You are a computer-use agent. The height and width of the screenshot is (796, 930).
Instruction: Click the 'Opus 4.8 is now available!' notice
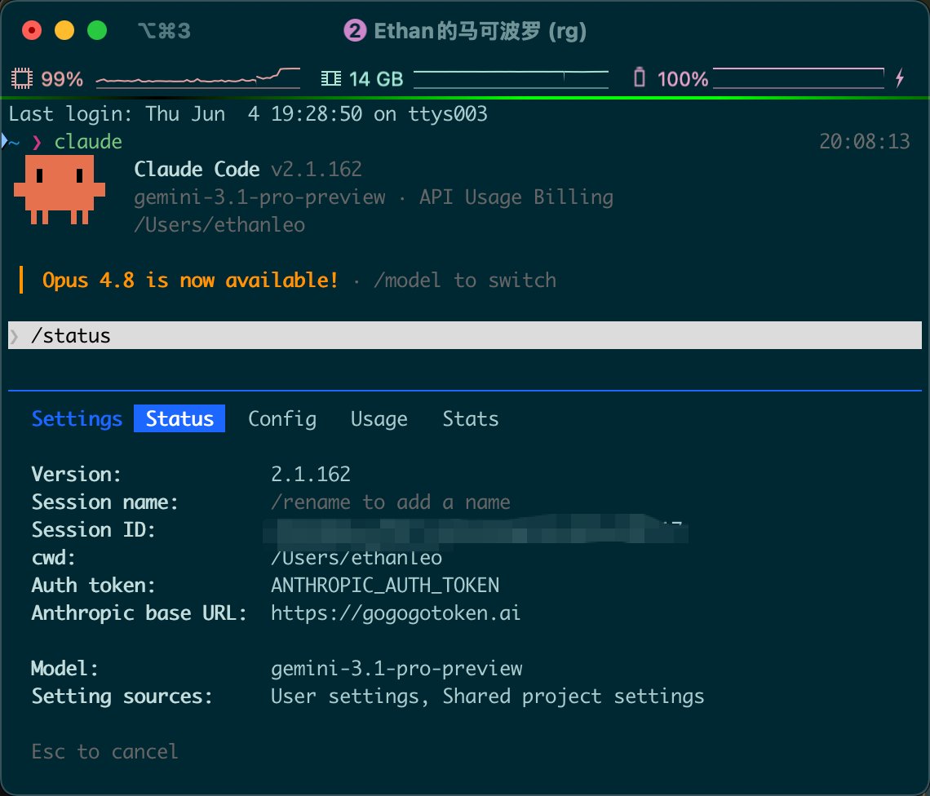point(190,280)
